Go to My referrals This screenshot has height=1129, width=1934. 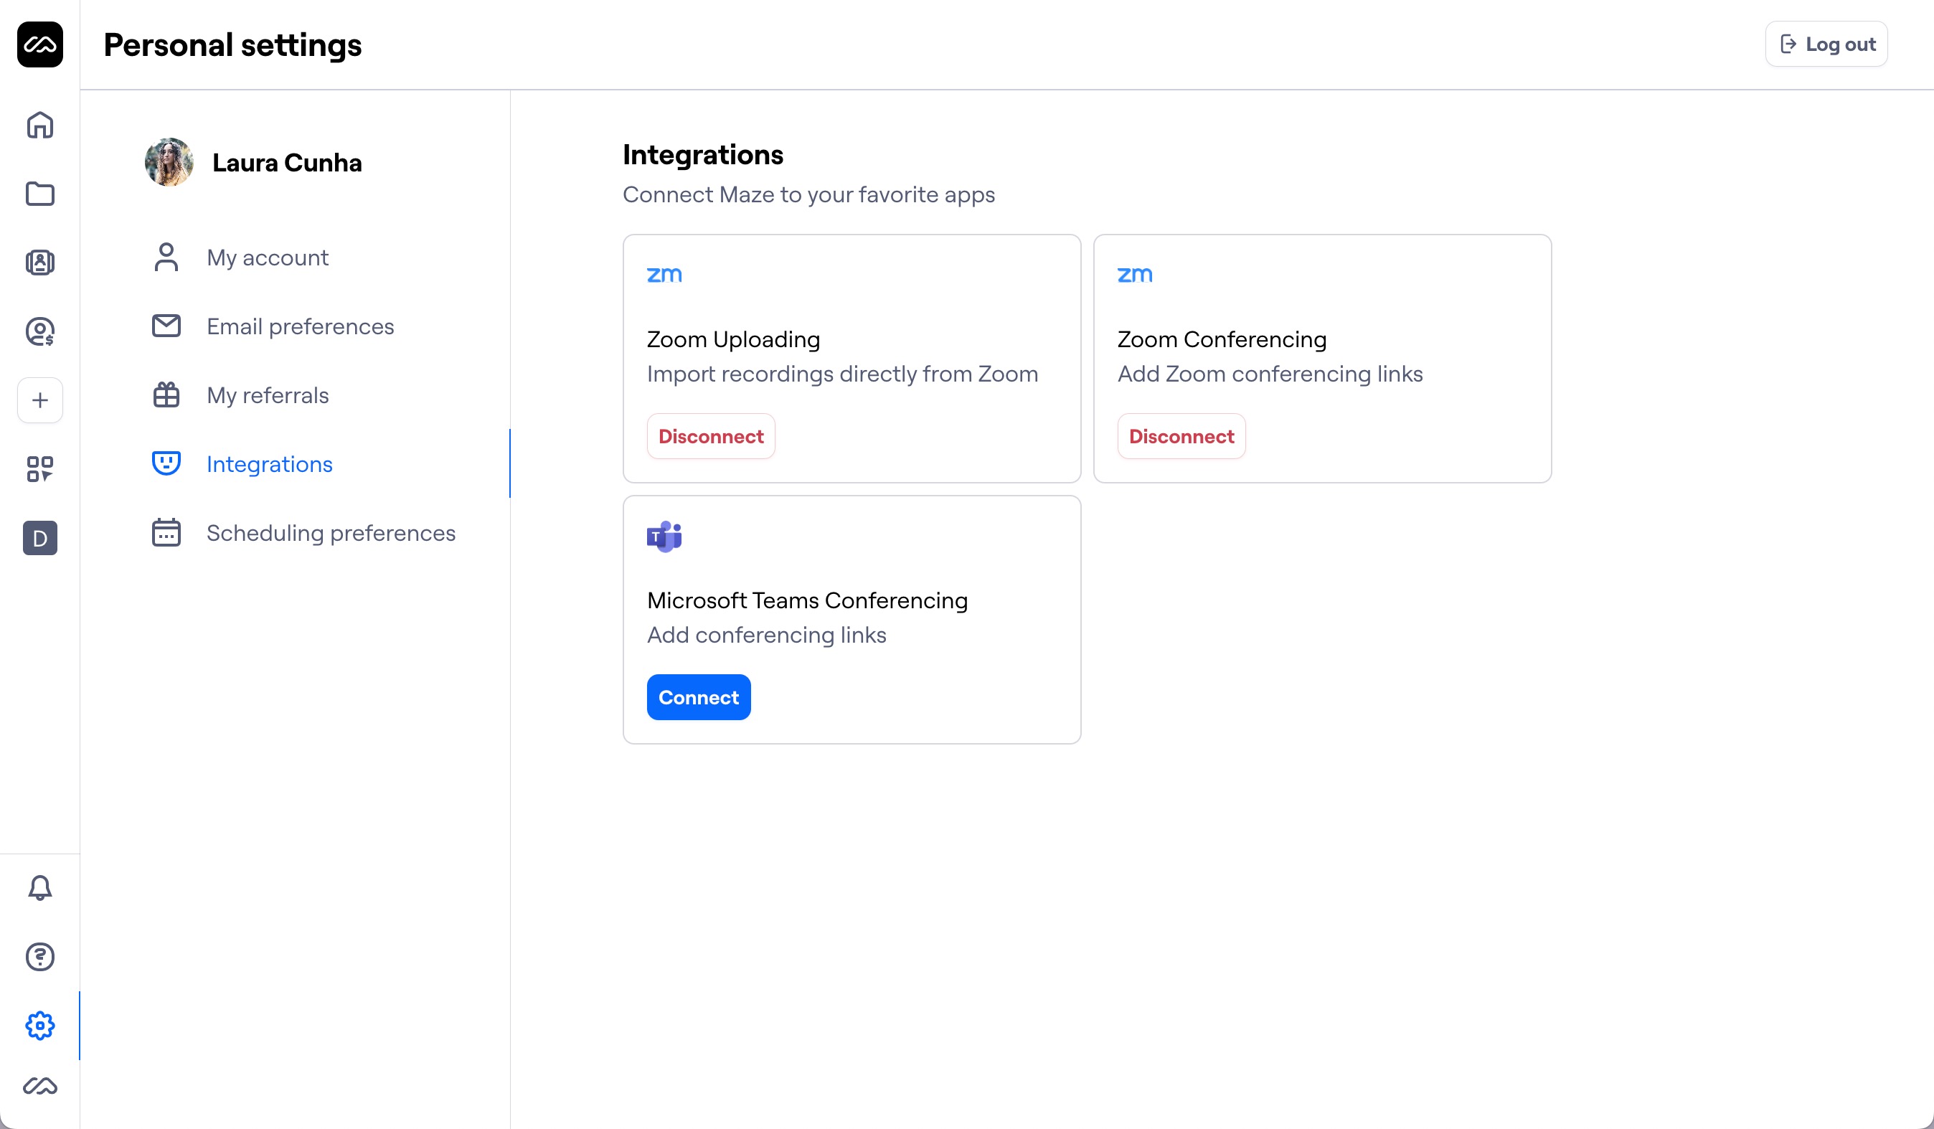point(266,395)
